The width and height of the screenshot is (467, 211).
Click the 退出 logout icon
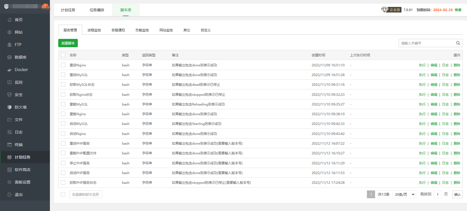9,195
